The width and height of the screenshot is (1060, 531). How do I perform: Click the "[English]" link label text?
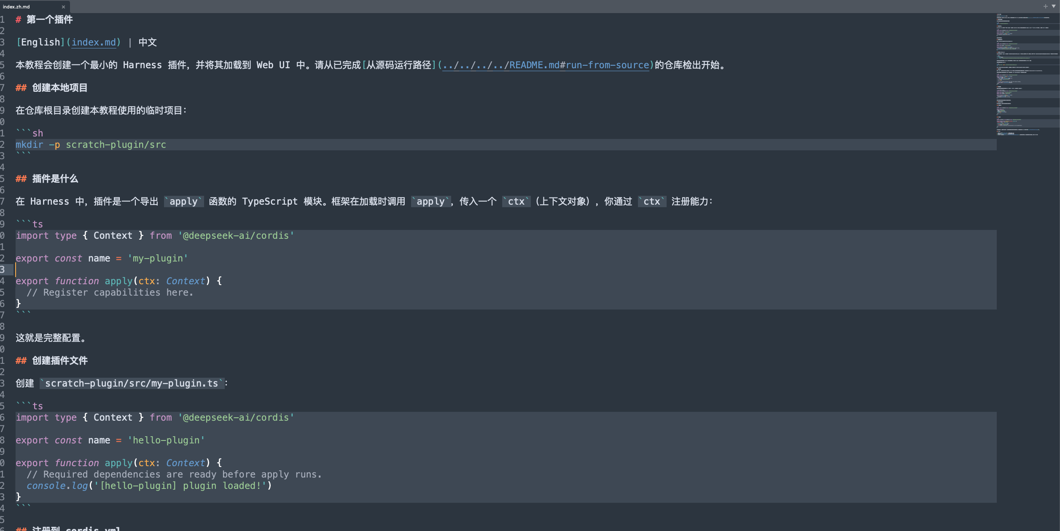click(40, 42)
